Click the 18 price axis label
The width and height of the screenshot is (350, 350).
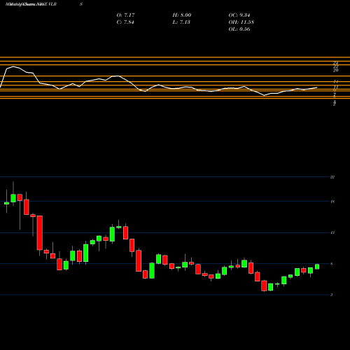tap(332, 202)
